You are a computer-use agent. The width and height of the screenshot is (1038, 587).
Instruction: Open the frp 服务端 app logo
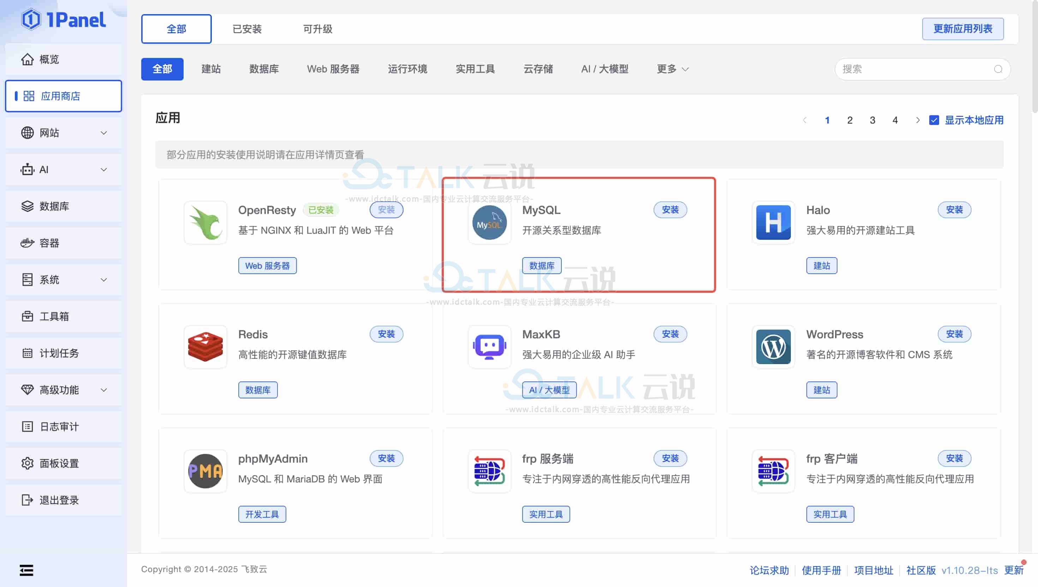pos(490,471)
